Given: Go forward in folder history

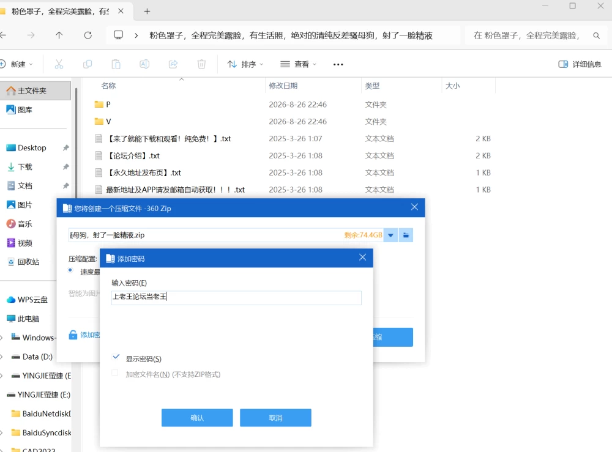Looking at the screenshot, I should click(31, 35).
